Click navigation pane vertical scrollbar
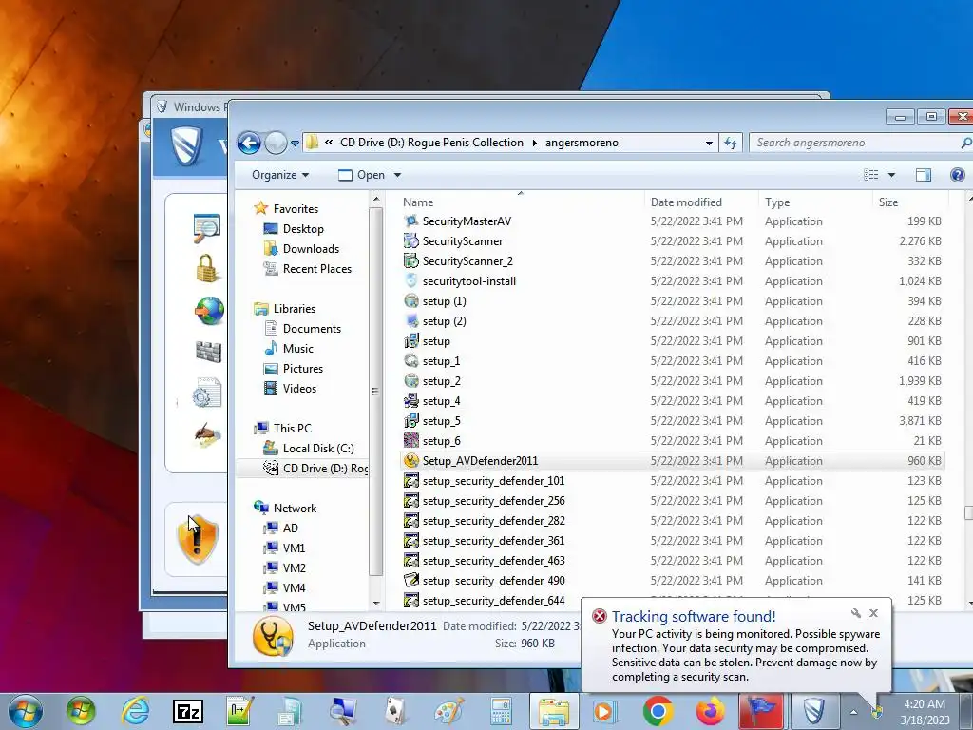 point(375,391)
